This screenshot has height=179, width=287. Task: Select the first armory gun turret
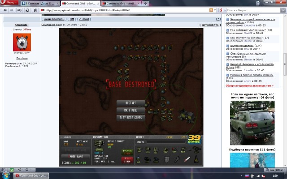(139, 150)
